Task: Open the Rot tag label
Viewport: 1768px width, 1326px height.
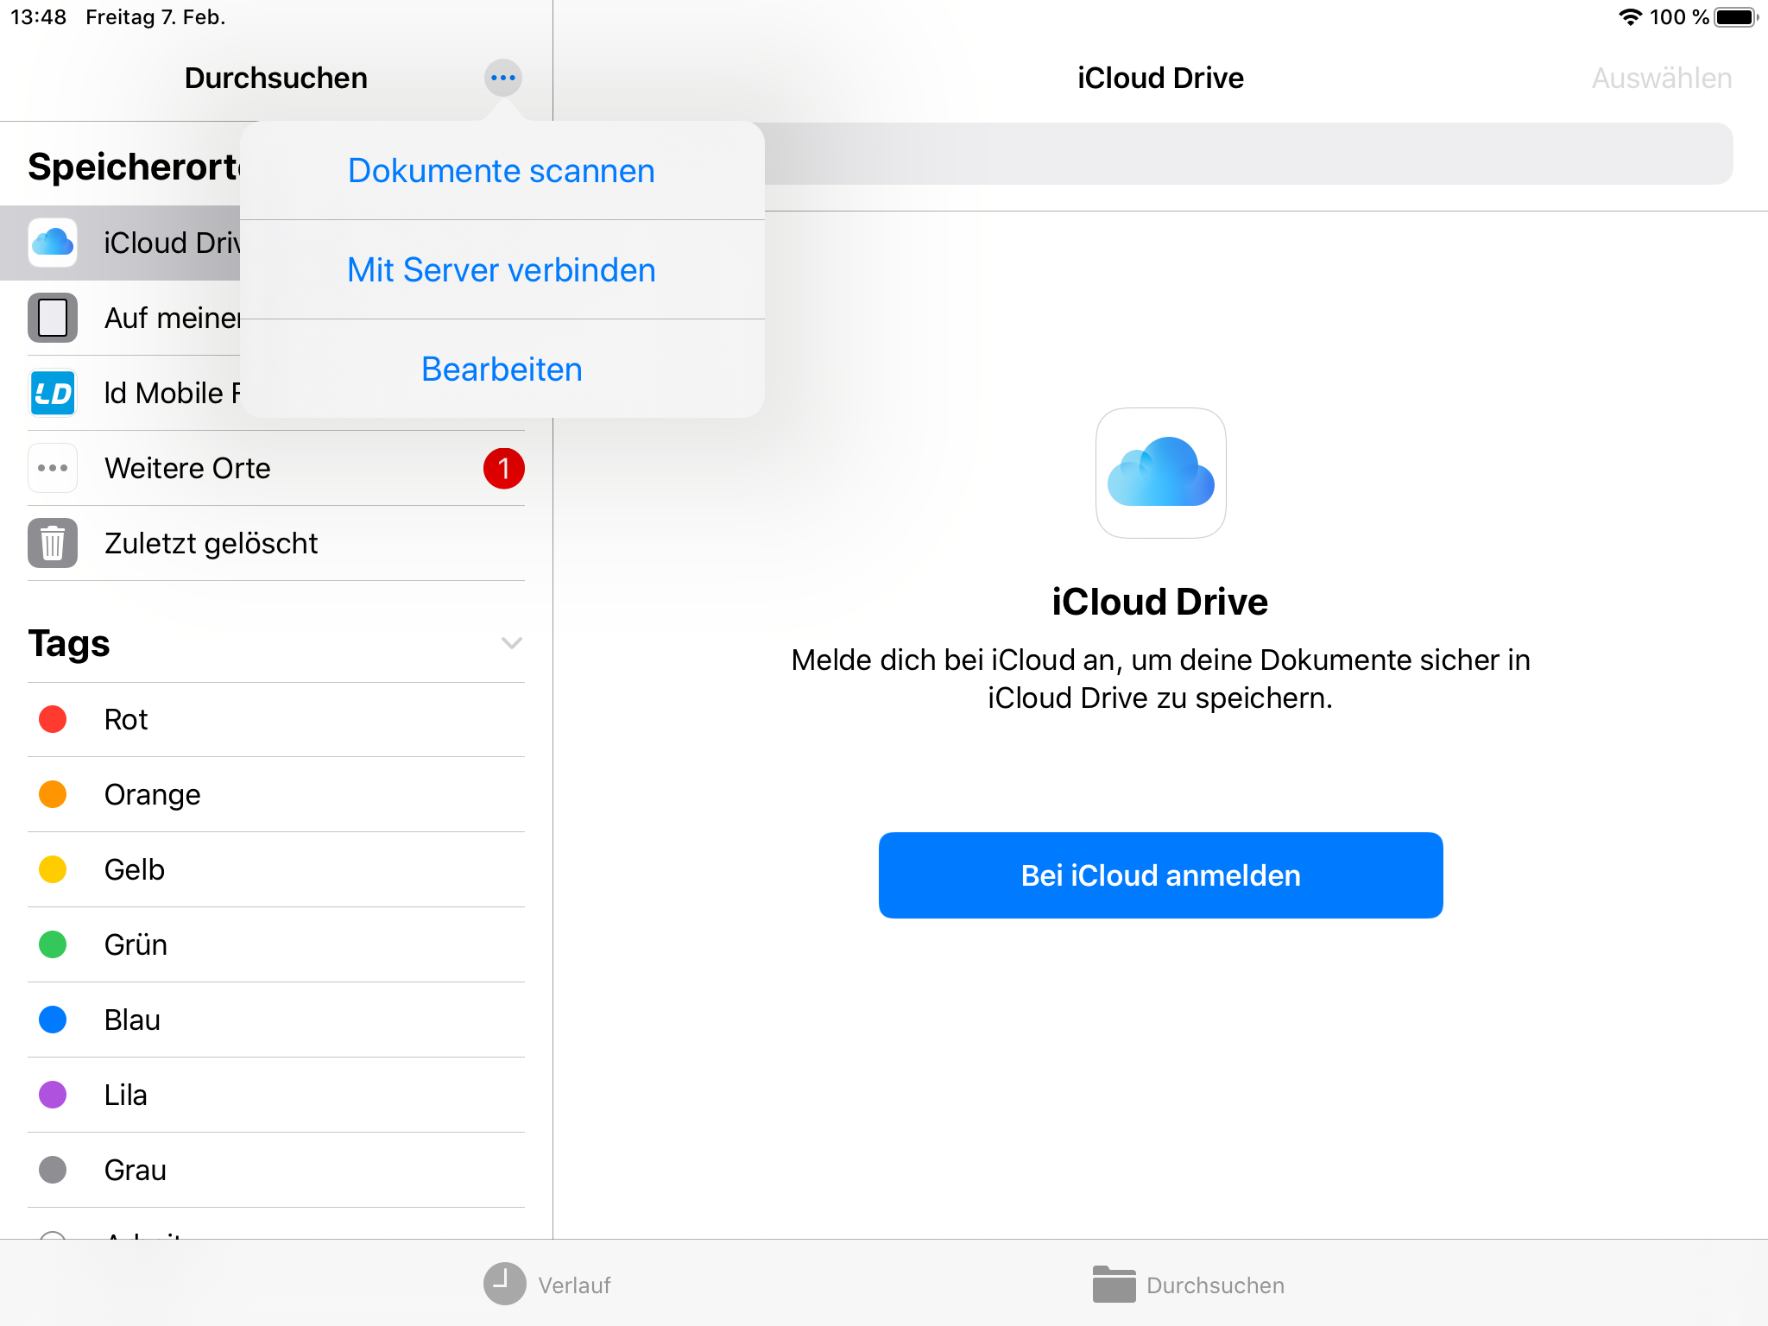Action: (x=126, y=719)
